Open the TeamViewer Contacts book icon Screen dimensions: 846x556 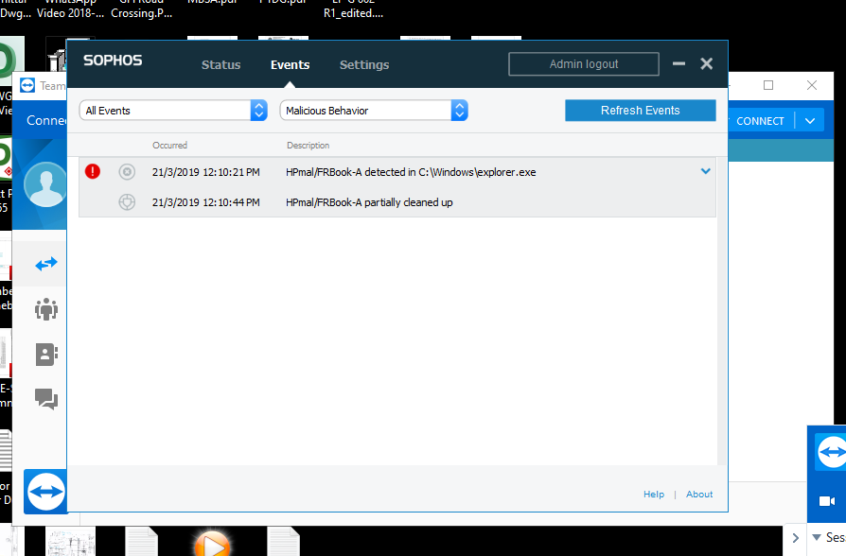coord(46,354)
